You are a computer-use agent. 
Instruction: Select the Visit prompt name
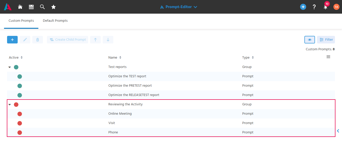click(112, 123)
